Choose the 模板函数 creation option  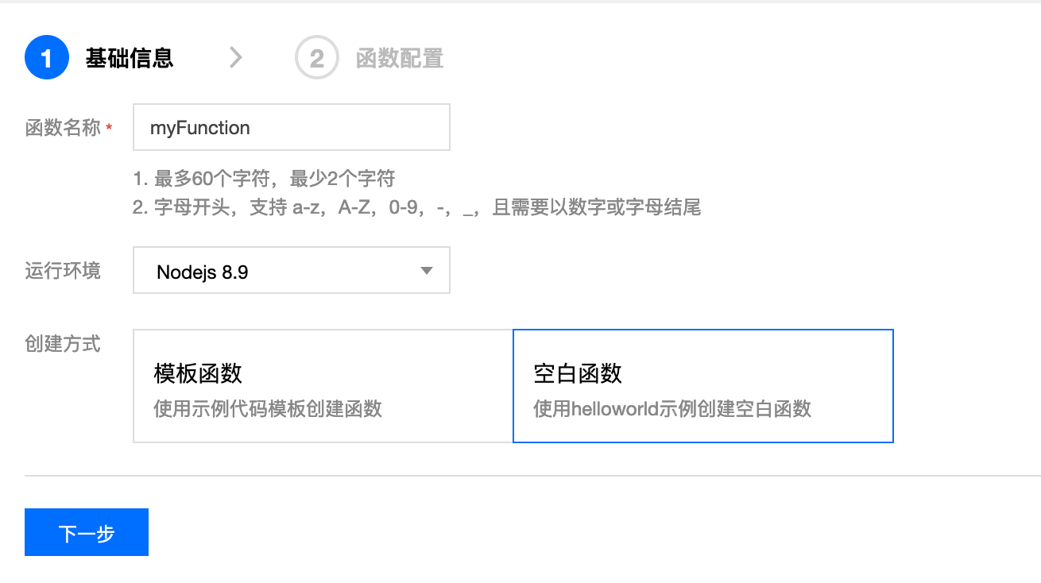point(323,386)
